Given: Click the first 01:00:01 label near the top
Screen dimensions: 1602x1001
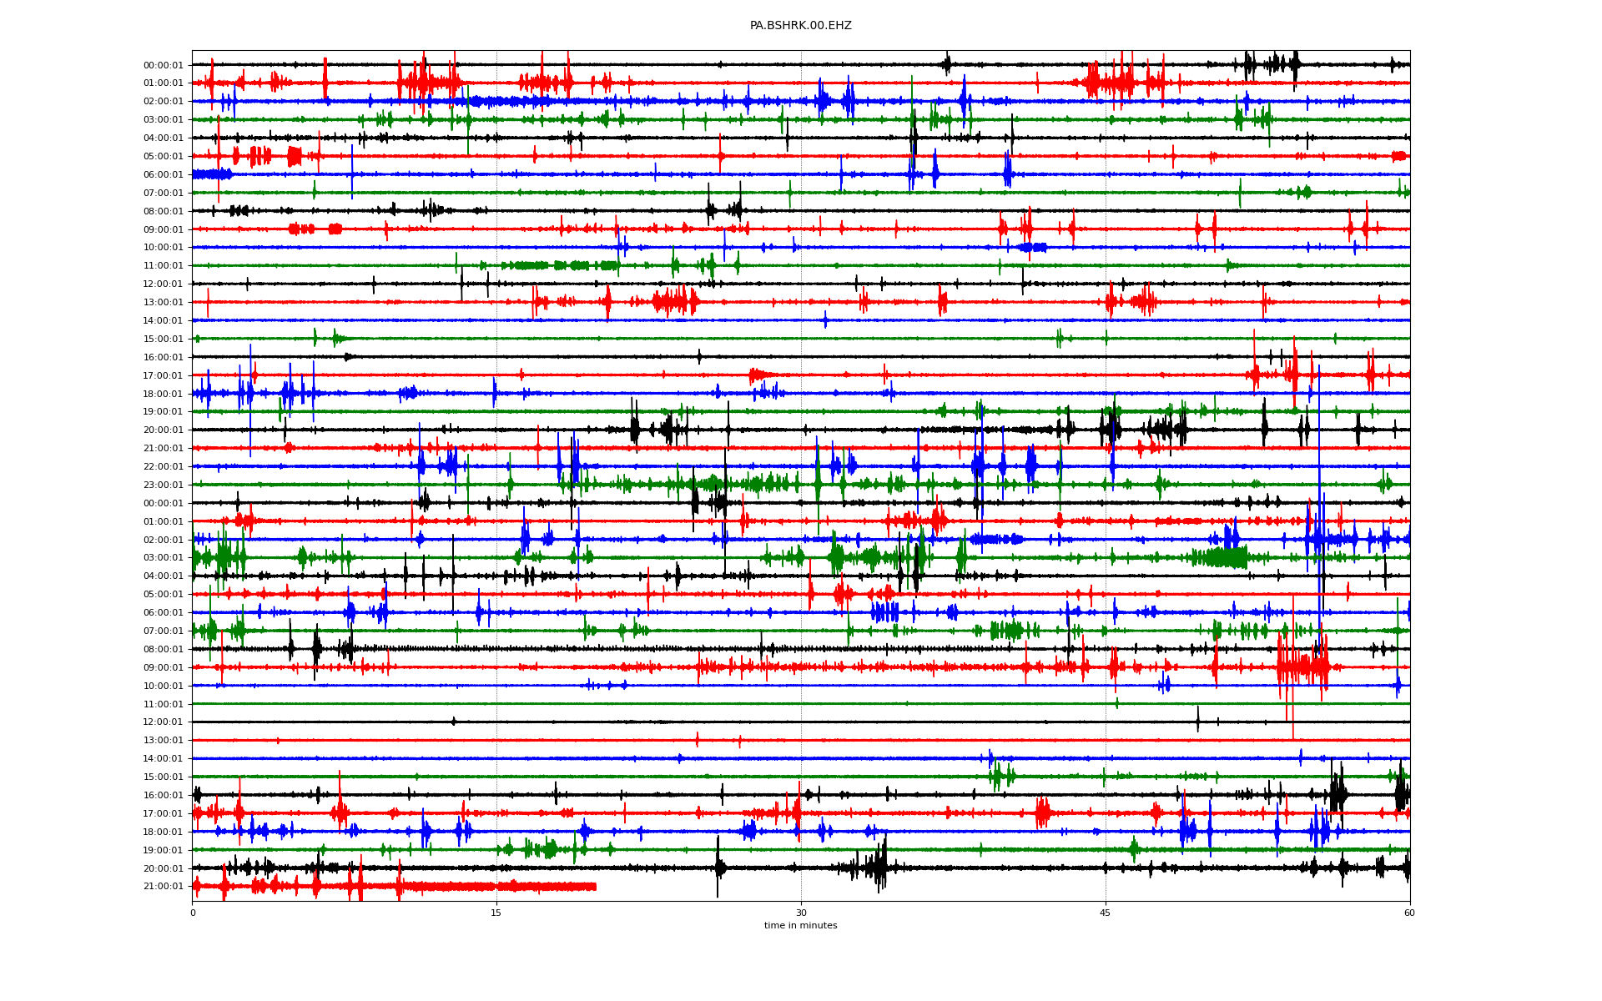Looking at the screenshot, I should [163, 83].
